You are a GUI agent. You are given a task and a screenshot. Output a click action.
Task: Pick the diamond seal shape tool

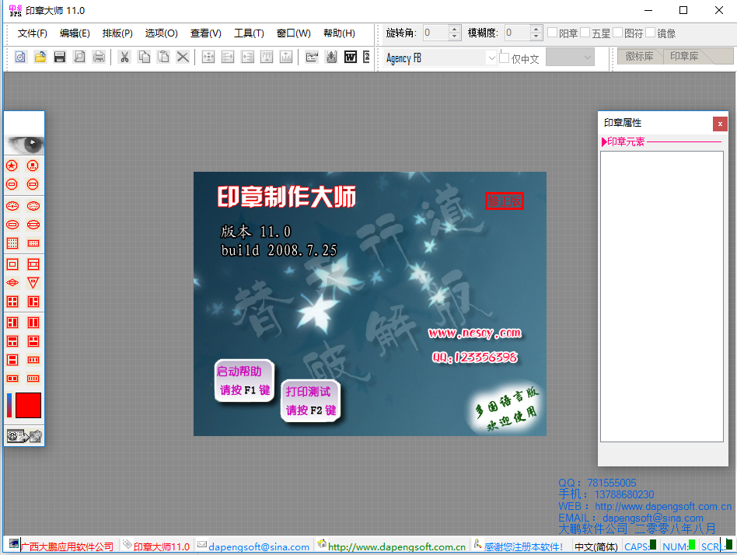[x=12, y=282]
